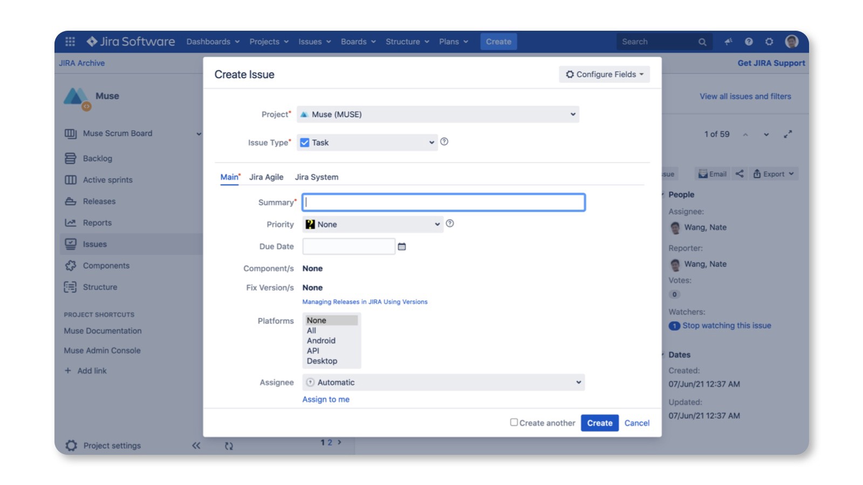Open Managing Releases in JIRA Using Versions link

[365, 302]
